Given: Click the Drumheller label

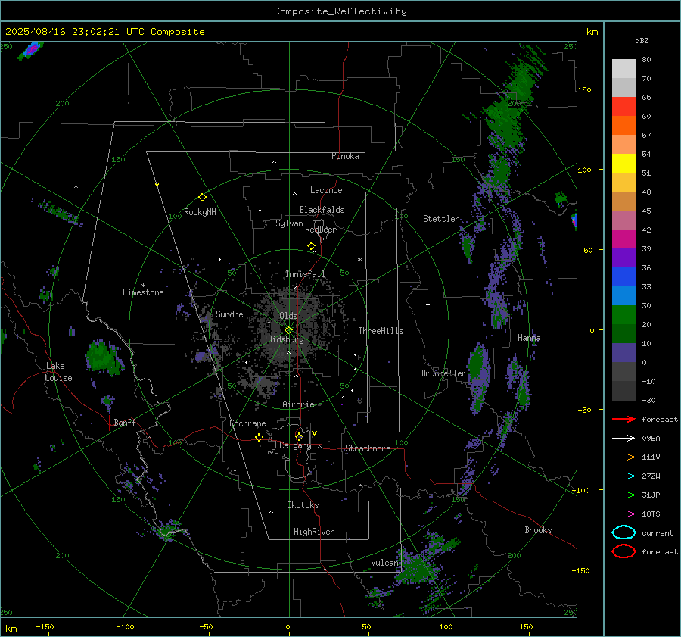Looking at the screenshot, I should tap(443, 373).
